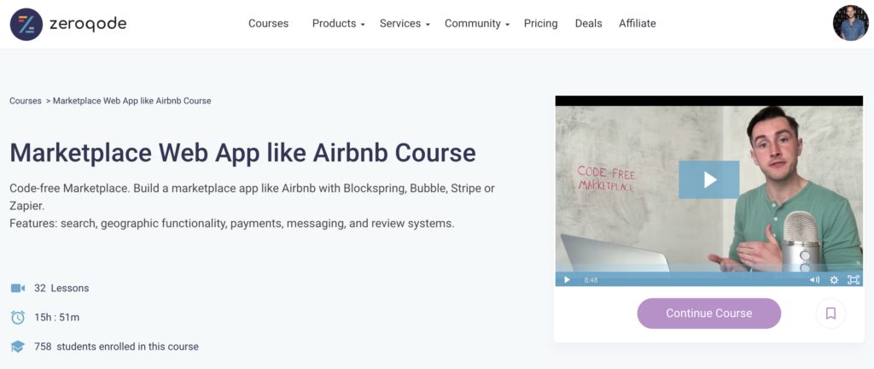
Task: Click the 758 students enrolled text
Action: 116,346
